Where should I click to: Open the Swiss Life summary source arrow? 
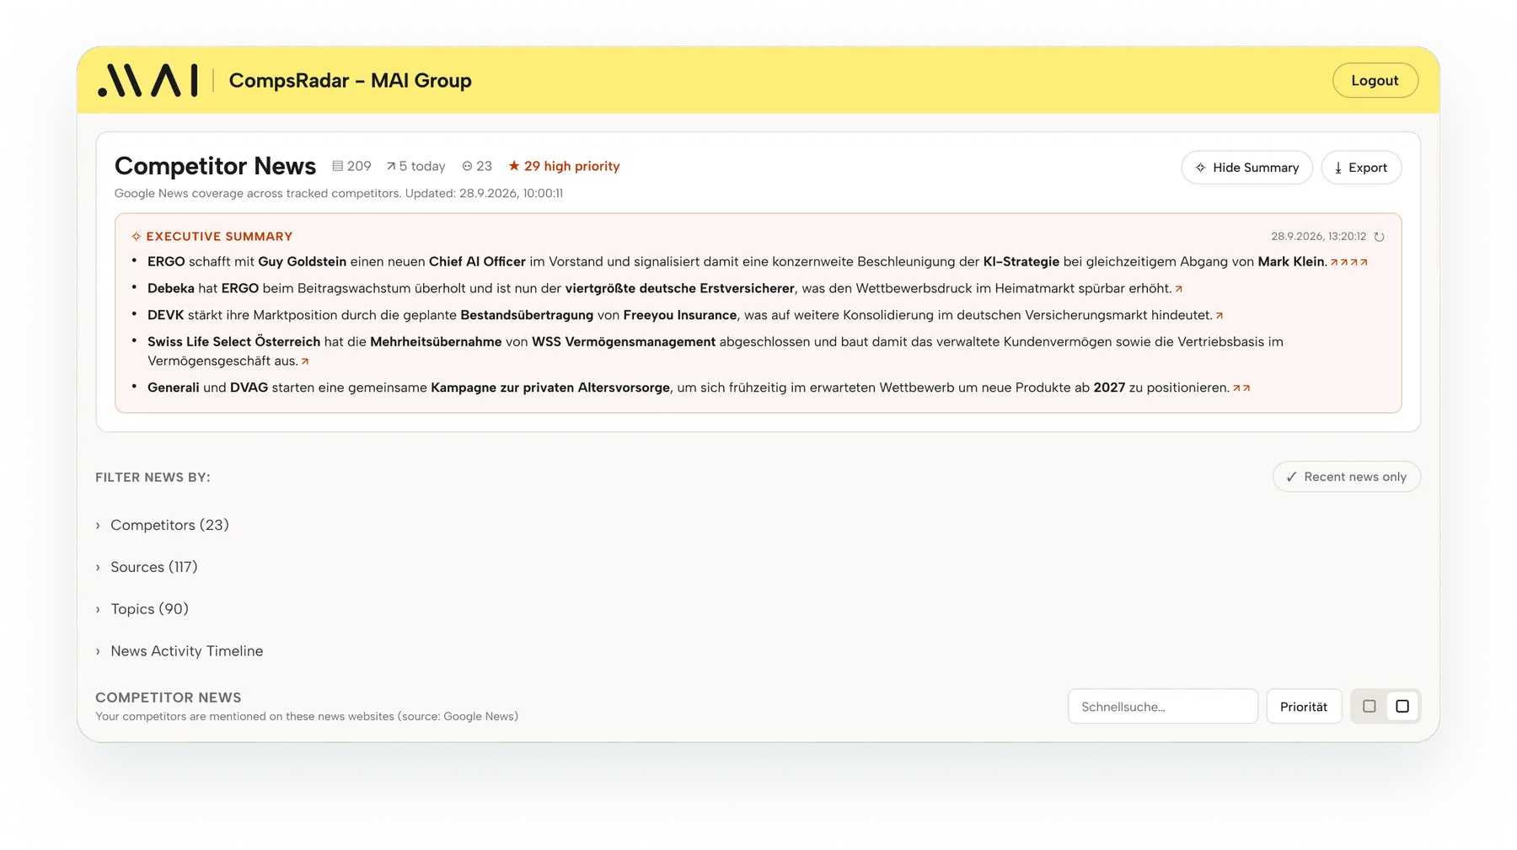305,361
